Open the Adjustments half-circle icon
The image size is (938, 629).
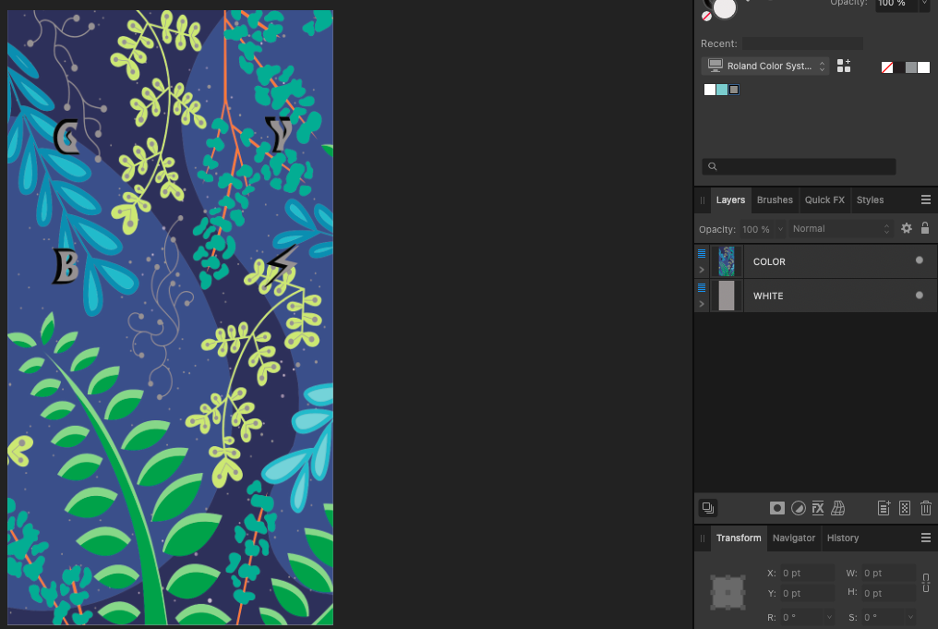coord(798,508)
